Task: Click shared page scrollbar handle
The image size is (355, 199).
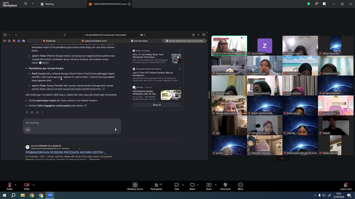Action: tap(209, 95)
